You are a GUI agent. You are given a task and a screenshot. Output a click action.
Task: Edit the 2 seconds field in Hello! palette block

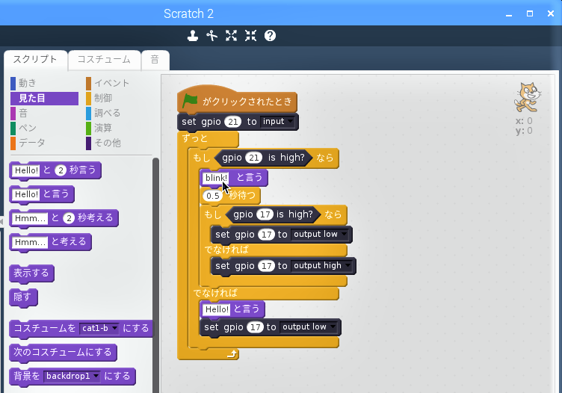pos(61,170)
